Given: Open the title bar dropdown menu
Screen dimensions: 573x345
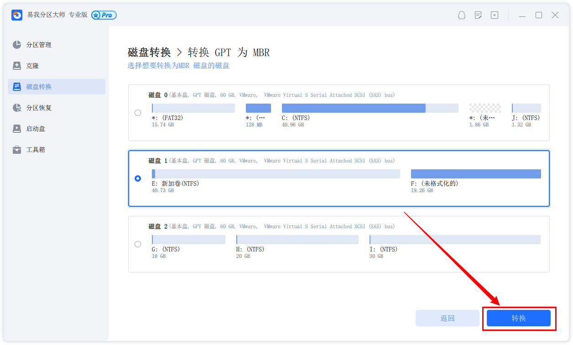Looking at the screenshot, I should coord(495,15).
